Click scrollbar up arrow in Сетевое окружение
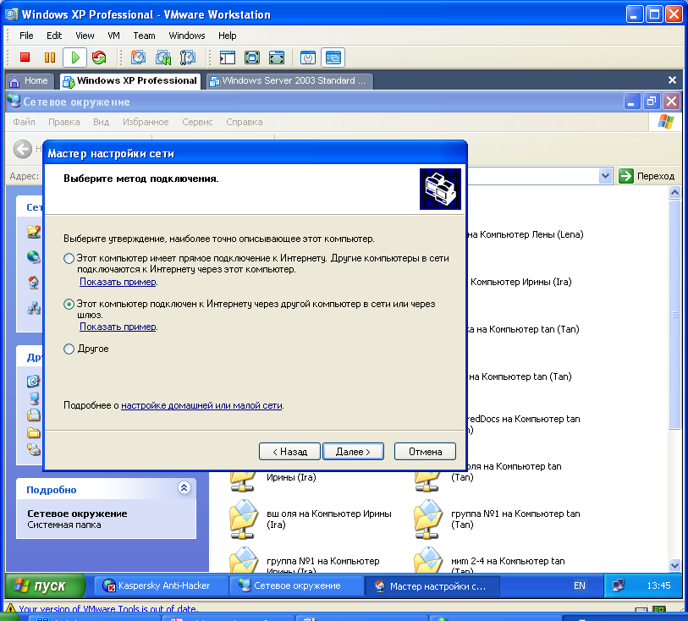The width and height of the screenshot is (688, 621). pyautogui.click(x=674, y=193)
